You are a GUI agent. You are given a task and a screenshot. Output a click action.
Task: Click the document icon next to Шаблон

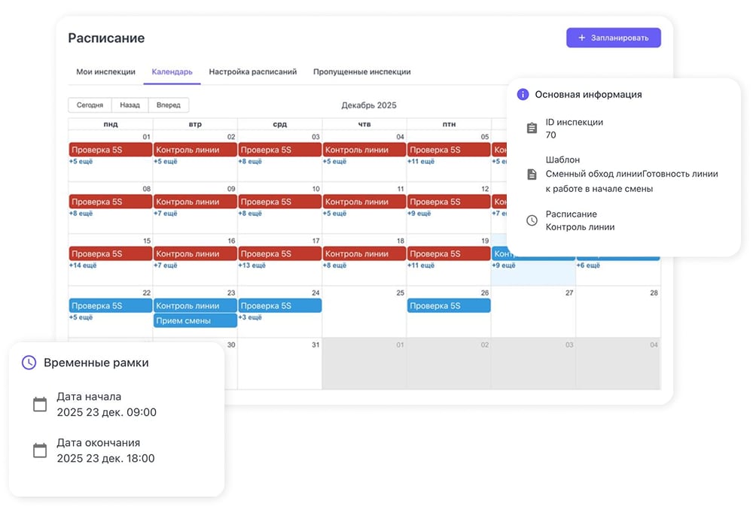tap(532, 174)
